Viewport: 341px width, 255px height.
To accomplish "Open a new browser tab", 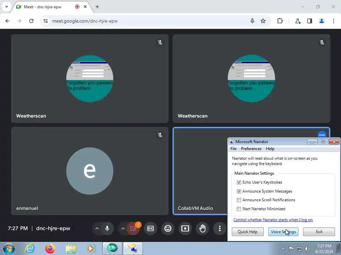I will [97, 7].
